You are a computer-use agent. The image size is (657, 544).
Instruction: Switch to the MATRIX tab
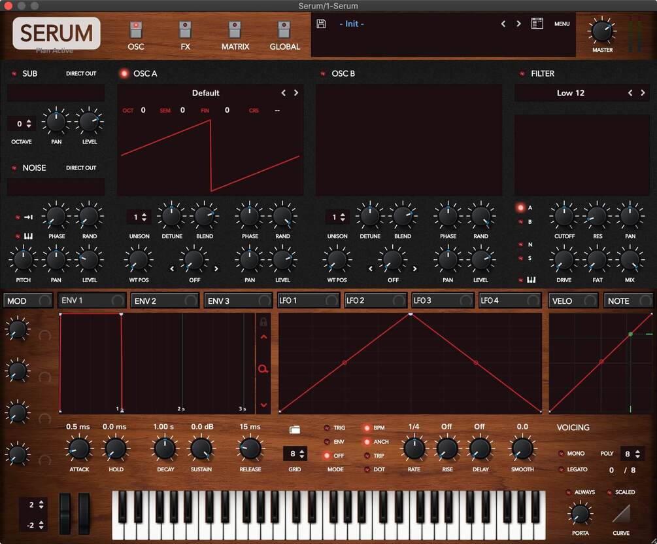click(x=235, y=35)
